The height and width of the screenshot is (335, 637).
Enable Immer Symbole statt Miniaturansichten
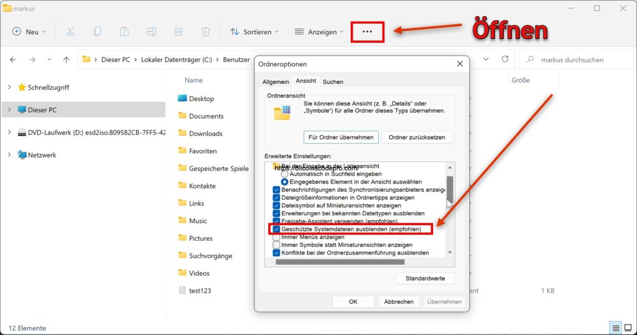(x=277, y=245)
